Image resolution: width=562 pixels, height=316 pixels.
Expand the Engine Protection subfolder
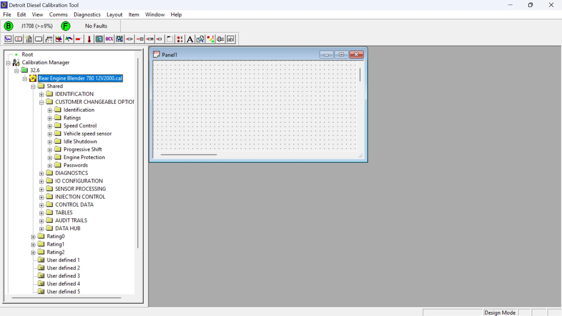(x=50, y=157)
